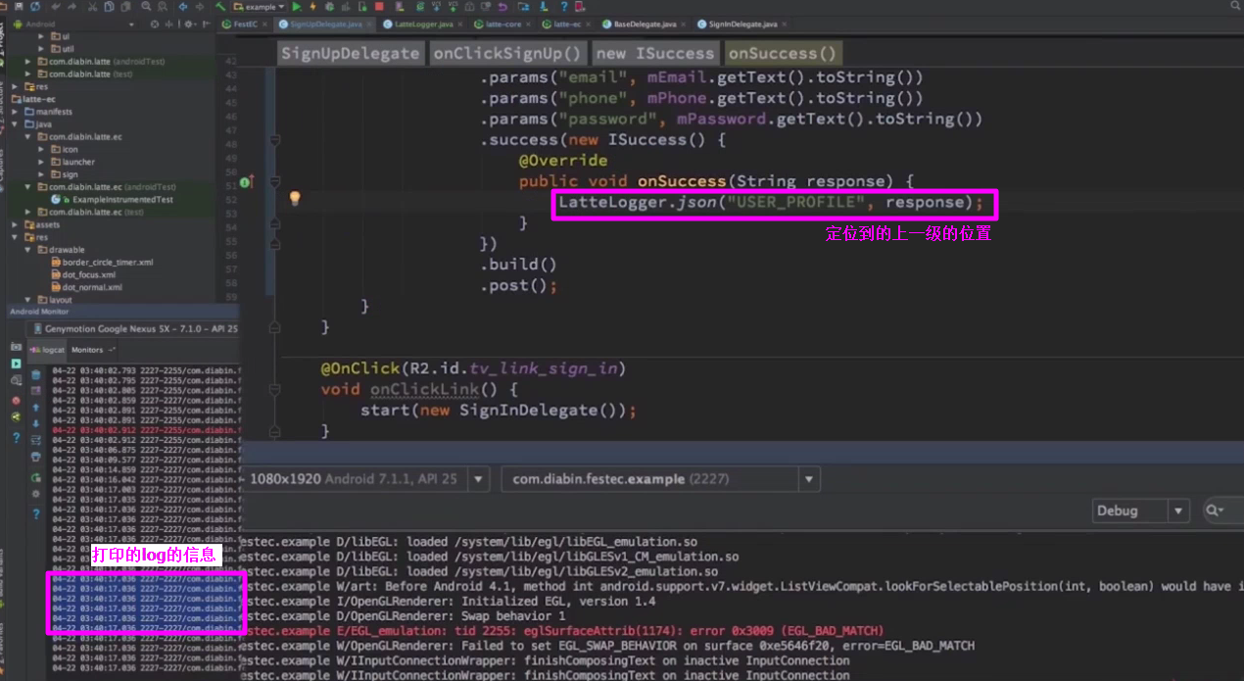Viewport: 1244px width, 681px height.
Task: Select the Monitors tab
Action: coord(87,350)
